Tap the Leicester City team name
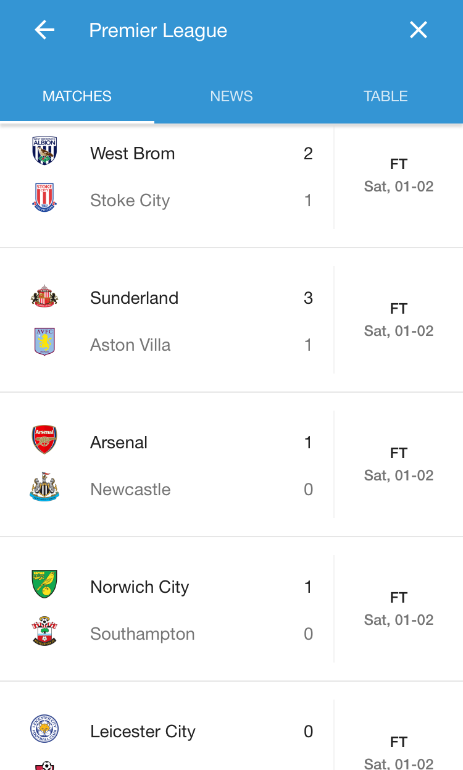The height and width of the screenshot is (770, 463). [x=143, y=732]
